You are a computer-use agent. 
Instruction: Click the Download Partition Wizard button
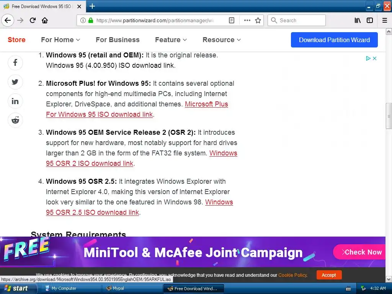coord(334,40)
